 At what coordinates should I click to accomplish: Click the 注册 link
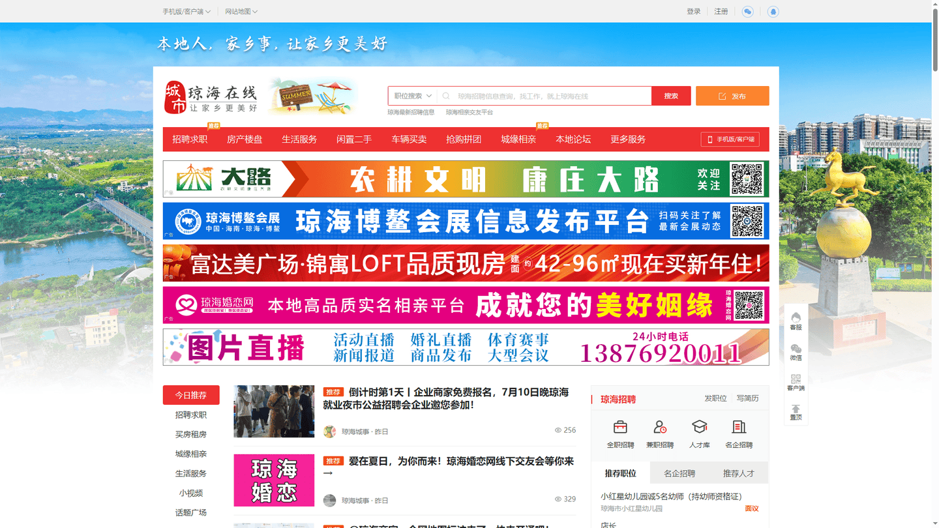pyautogui.click(x=721, y=12)
